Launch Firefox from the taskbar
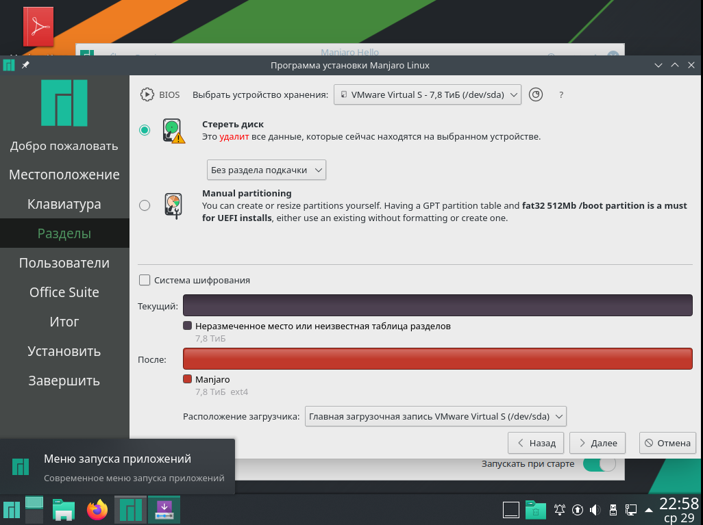This screenshot has height=525, width=703. tap(97, 510)
